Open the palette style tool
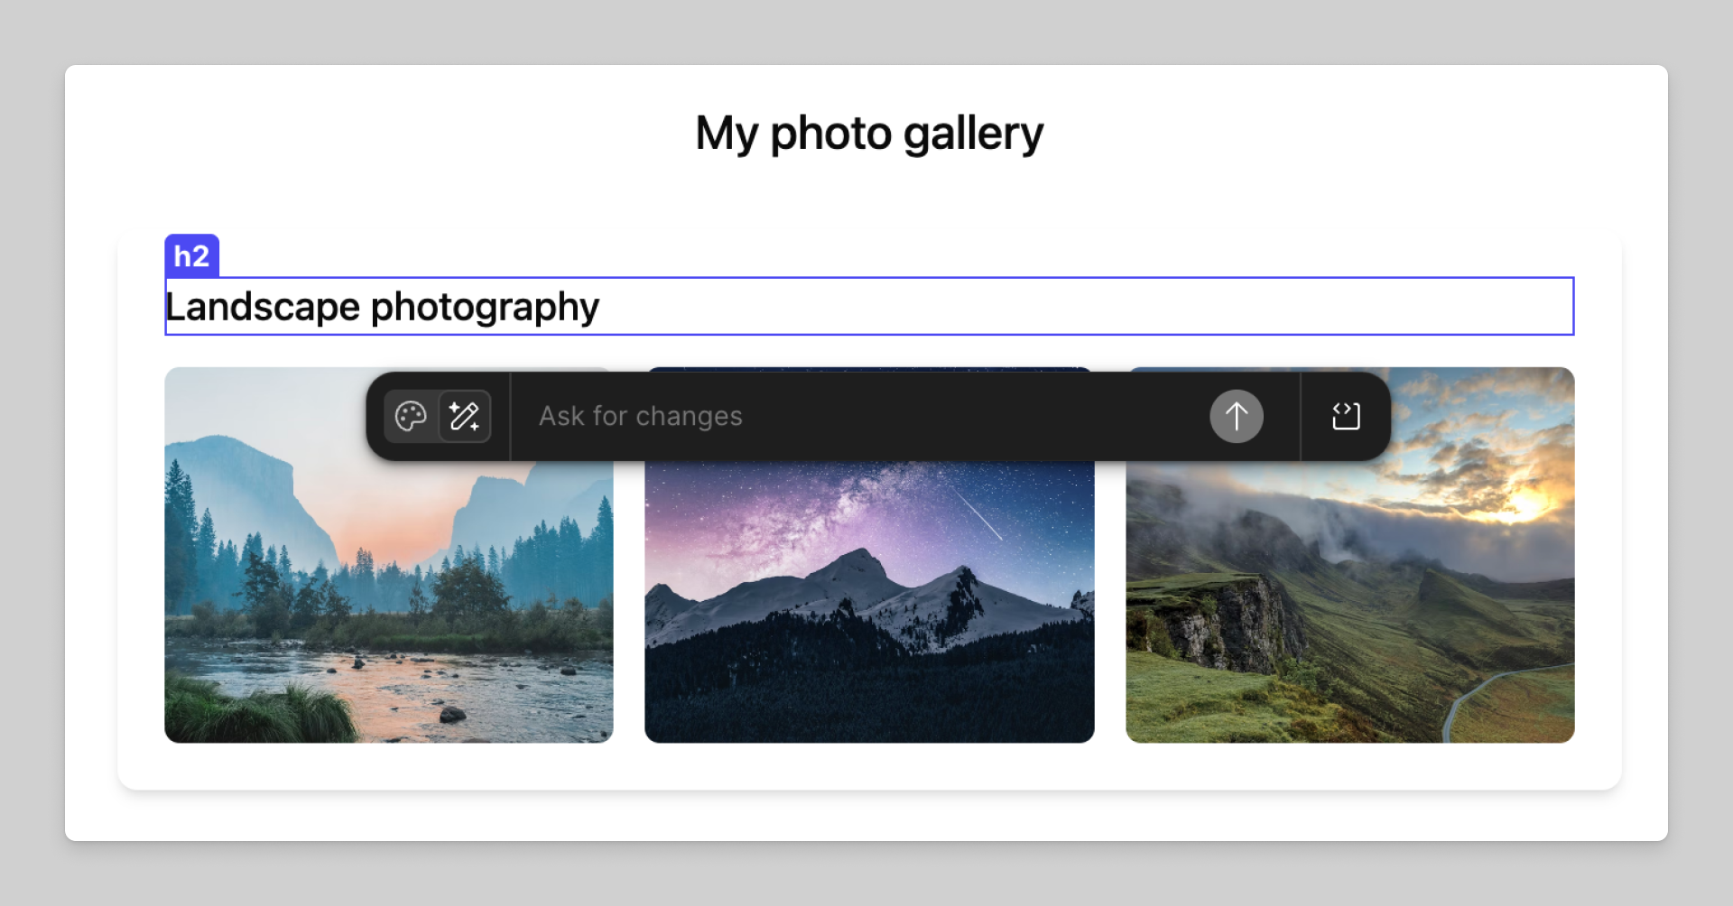 [x=411, y=416]
